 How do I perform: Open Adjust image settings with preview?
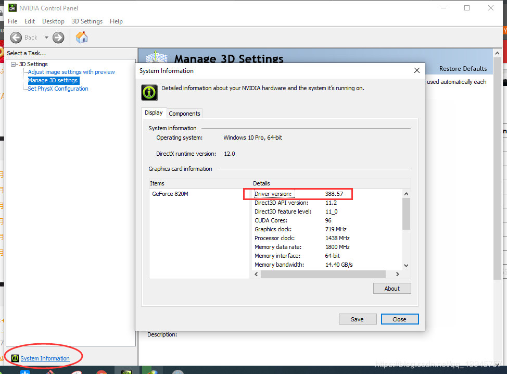[x=71, y=72]
